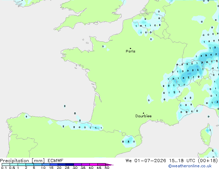Viewport: 219px width, 169px height.
Task: Pick the dark blue 20 mm legend swatch
Action: coord(62,165)
